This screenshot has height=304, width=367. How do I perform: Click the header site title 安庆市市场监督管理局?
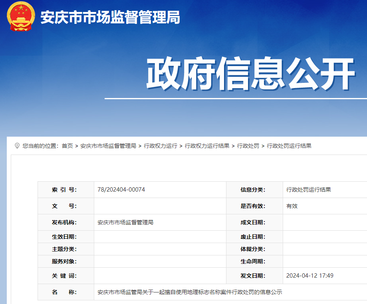pos(110,18)
